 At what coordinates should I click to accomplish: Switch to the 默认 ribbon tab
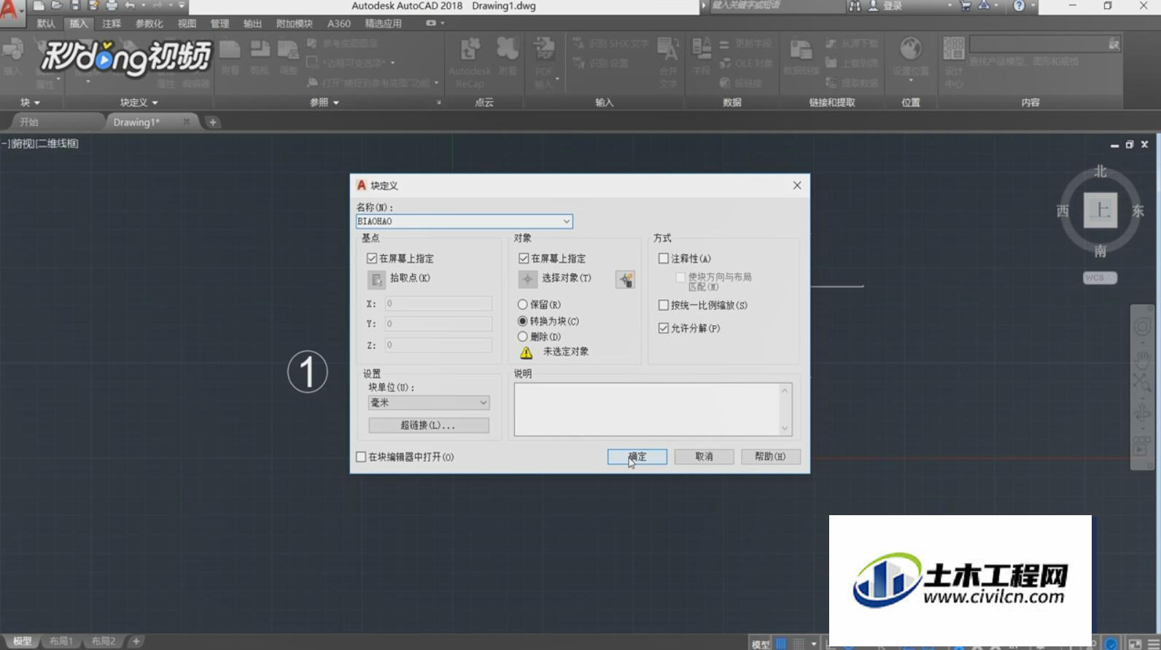(46, 23)
